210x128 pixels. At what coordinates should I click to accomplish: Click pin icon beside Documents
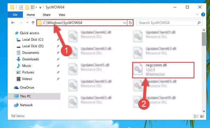click(x=58, y=53)
